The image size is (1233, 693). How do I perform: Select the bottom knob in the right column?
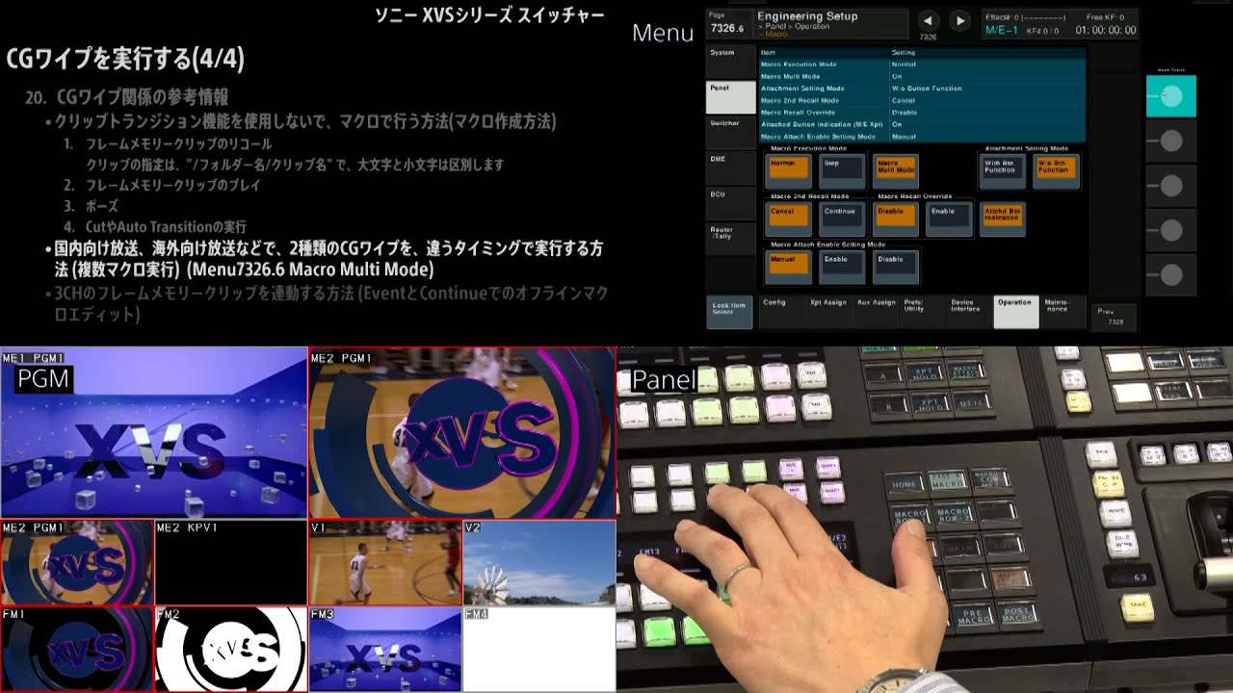1170,274
